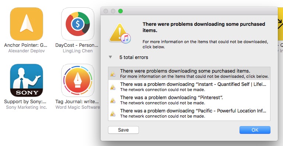Click warning icon beside Pinterest error

113,100
